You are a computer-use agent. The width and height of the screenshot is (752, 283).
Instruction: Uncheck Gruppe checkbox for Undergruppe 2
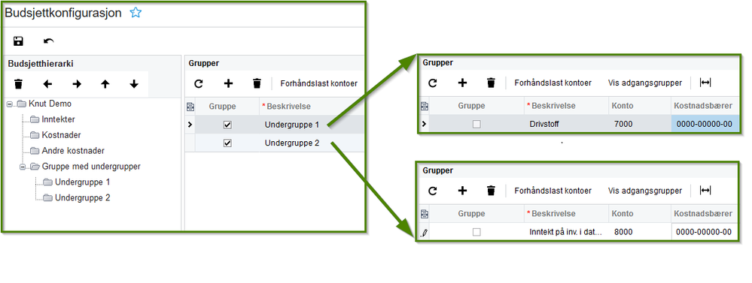[x=228, y=143]
